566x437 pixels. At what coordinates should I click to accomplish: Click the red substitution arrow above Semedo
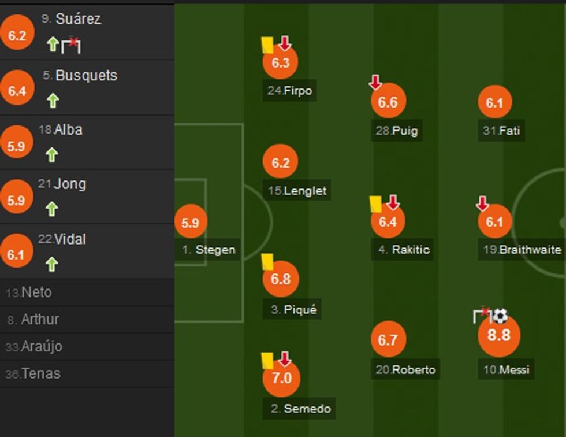click(284, 359)
